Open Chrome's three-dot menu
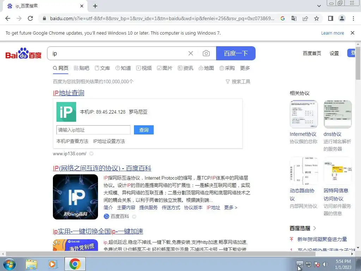 click(x=353, y=18)
